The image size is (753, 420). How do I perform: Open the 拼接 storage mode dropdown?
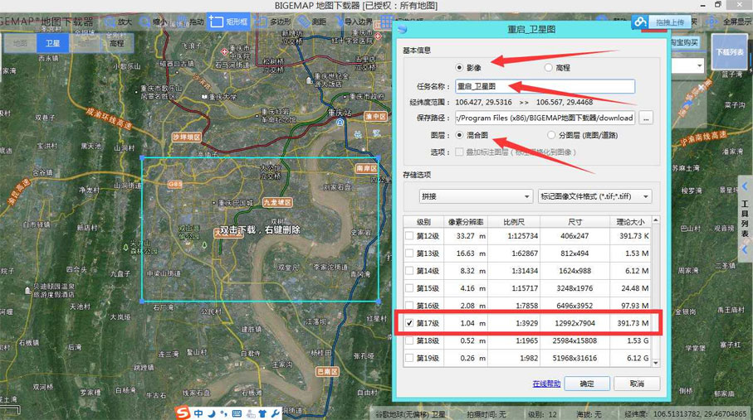[x=476, y=196]
